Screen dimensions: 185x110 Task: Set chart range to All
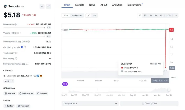point(161,15)
